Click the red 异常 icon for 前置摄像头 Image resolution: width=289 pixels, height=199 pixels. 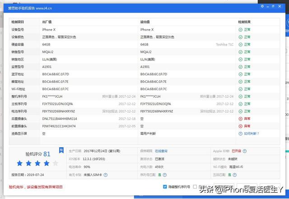click(240, 126)
